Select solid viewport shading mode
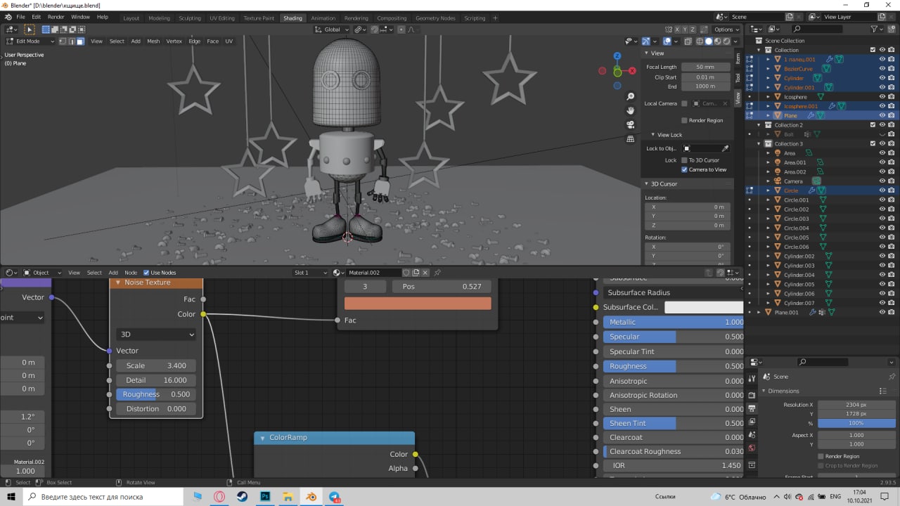Image resolution: width=900 pixels, height=506 pixels. [x=708, y=41]
